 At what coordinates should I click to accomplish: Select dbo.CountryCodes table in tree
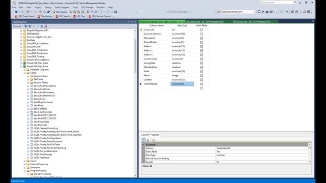[43, 112]
